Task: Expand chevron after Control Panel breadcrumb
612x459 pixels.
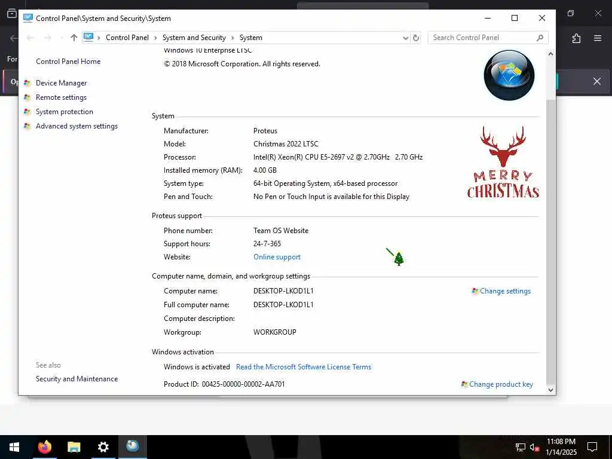Action: (x=155, y=38)
